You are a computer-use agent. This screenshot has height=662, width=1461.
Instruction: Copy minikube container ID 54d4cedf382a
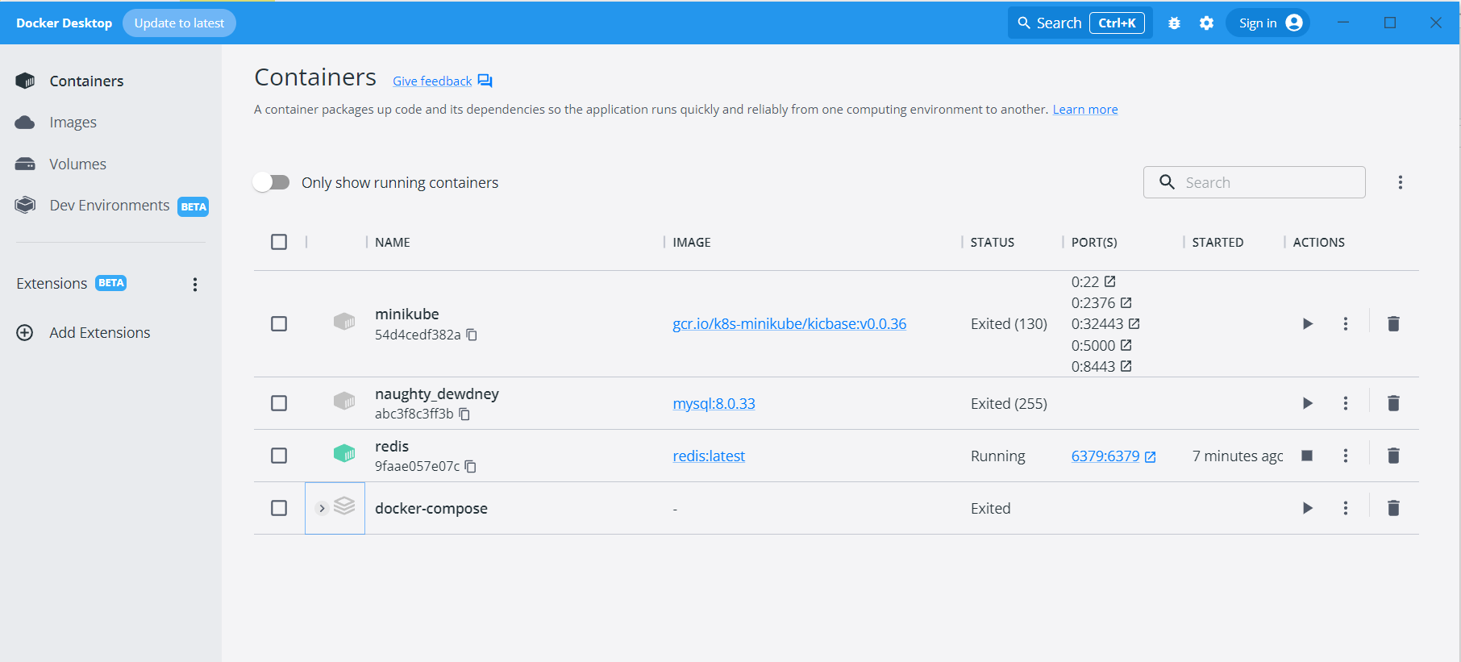(472, 335)
